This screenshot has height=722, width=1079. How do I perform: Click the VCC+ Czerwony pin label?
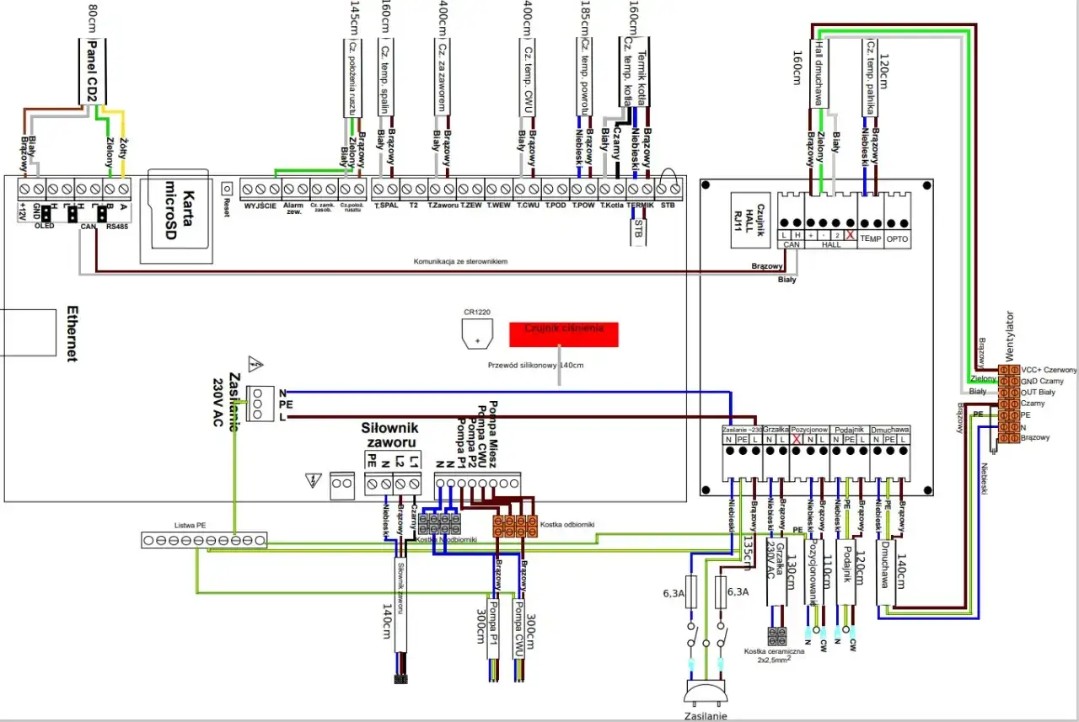[x=1049, y=370]
